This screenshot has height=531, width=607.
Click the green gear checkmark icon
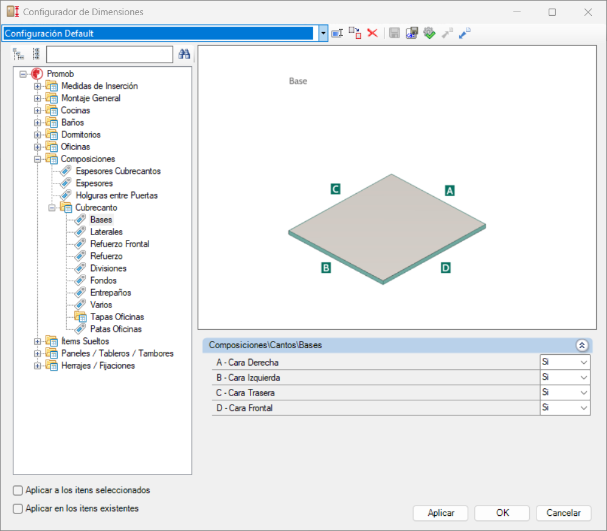click(x=429, y=33)
